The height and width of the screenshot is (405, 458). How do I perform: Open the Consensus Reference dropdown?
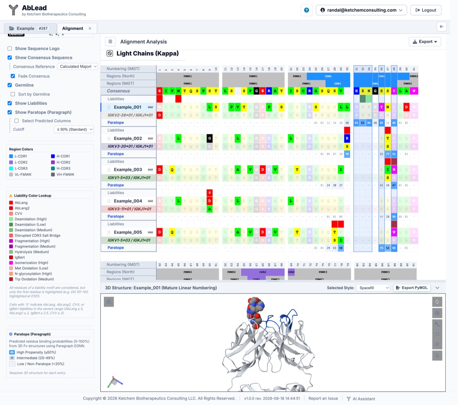pyautogui.click(x=78, y=66)
